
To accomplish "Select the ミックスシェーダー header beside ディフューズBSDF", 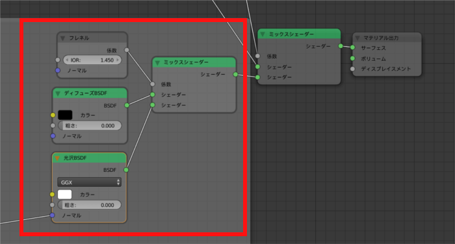I will (x=194, y=62).
